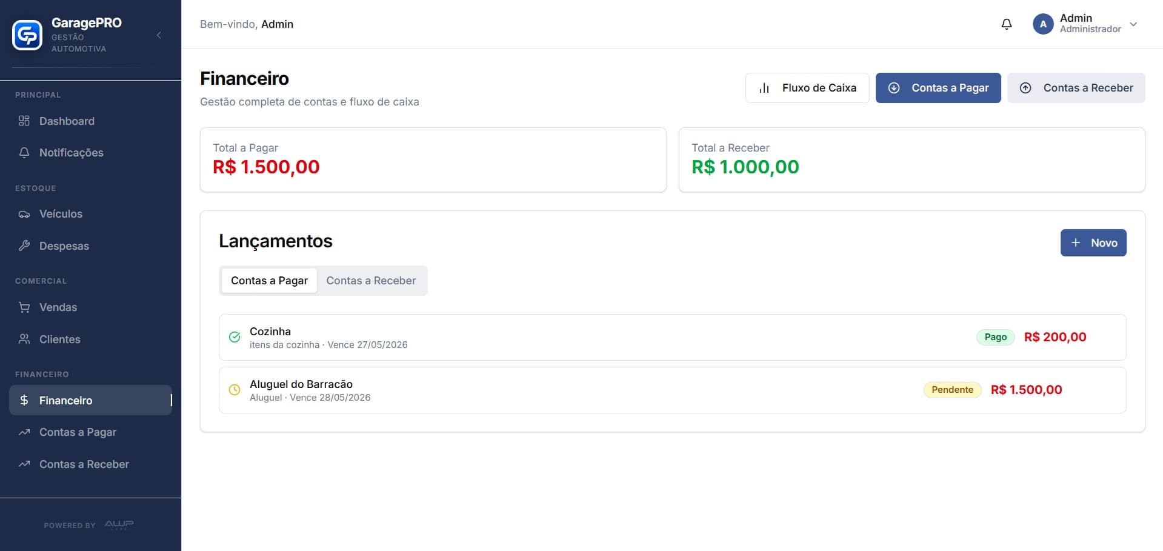The image size is (1163, 551).
Task: Open sidebar Contas a Receber link
Action: point(90,464)
